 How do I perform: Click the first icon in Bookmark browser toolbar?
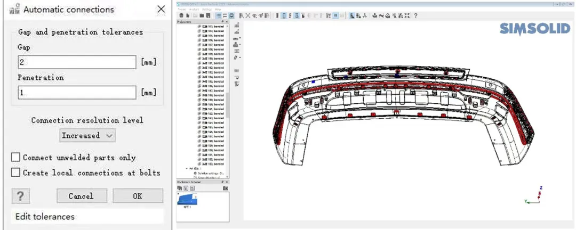coord(180,188)
